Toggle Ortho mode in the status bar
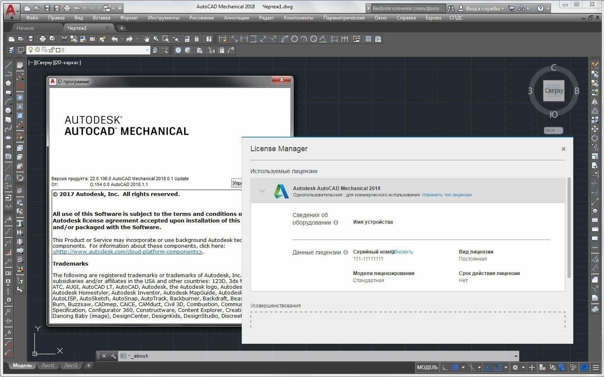 (445, 367)
